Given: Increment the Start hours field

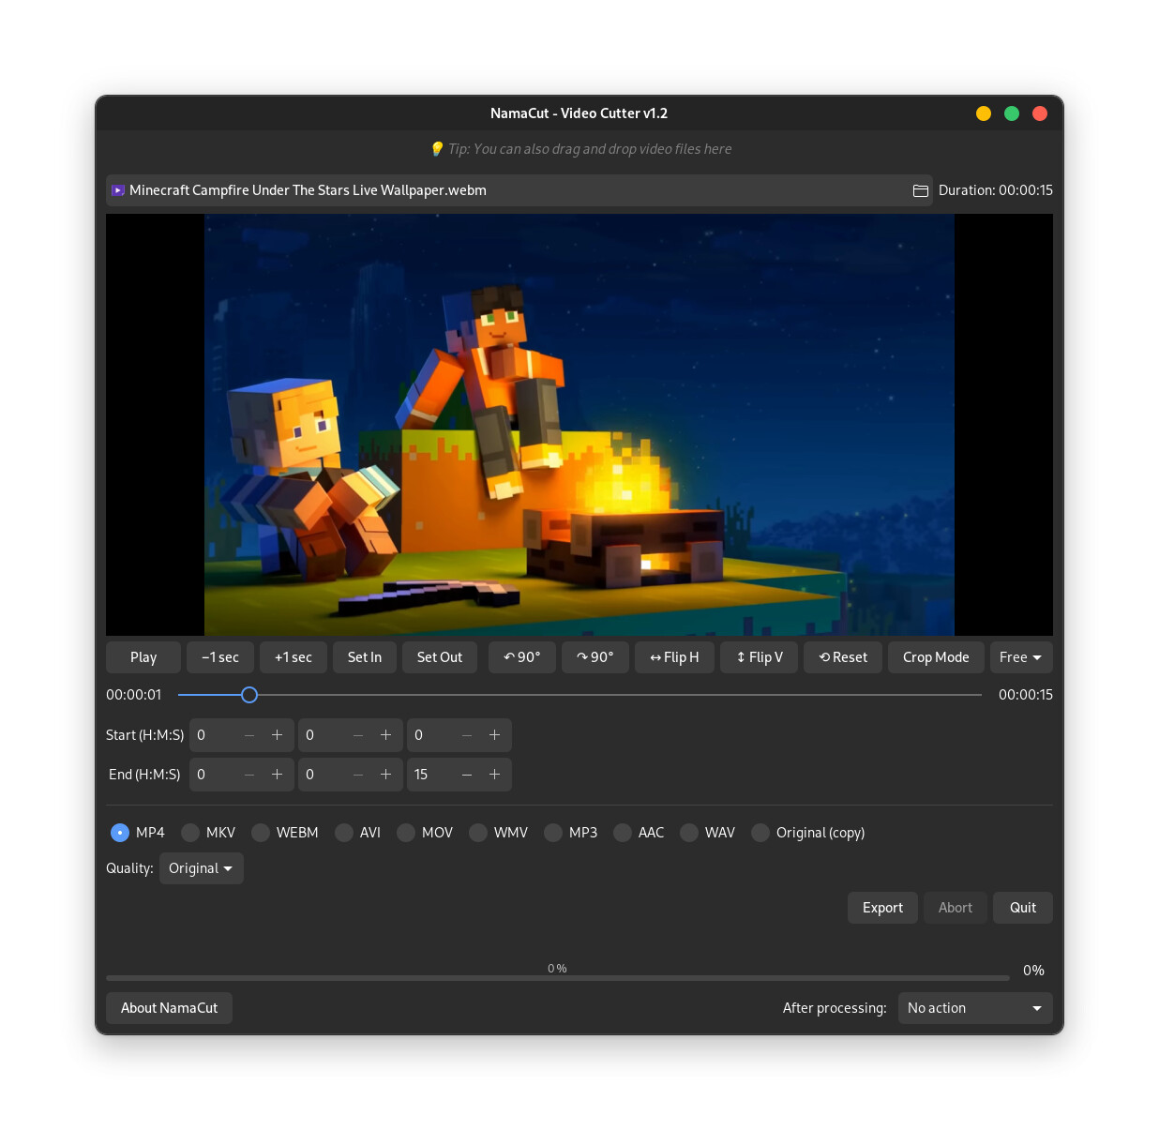Looking at the screenshot, I should 277,735.
